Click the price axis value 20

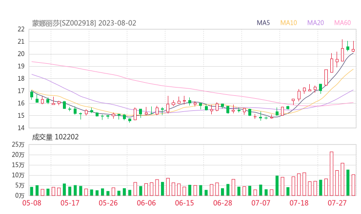pyautogui.click(x=21, y=54)
